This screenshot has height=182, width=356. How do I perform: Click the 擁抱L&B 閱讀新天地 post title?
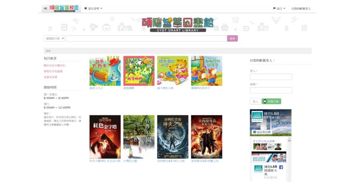click(270, 170)
